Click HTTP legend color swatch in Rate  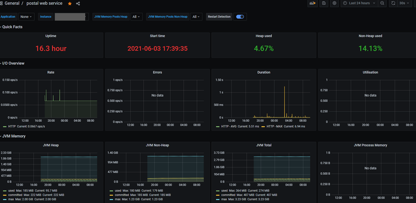pos(4,127)
